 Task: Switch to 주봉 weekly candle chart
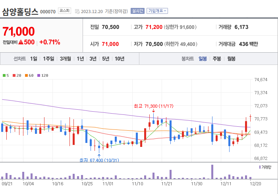(217, 59)
